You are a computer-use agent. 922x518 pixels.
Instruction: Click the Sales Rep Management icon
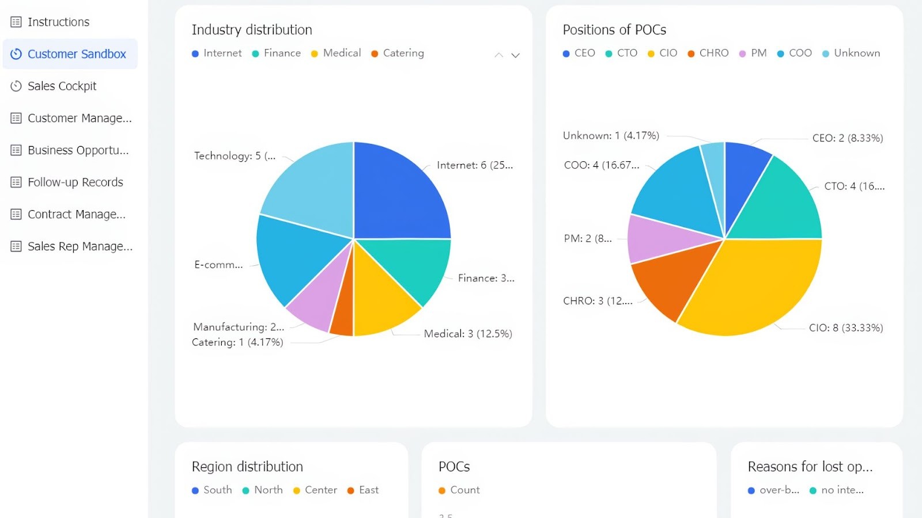tap(16, 246)
